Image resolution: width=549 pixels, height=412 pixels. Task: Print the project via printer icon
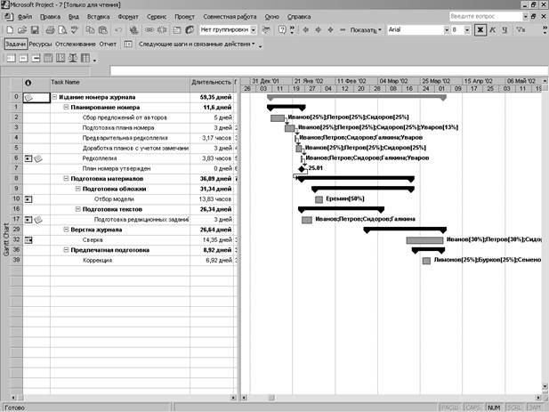click(x=50, y=30)
